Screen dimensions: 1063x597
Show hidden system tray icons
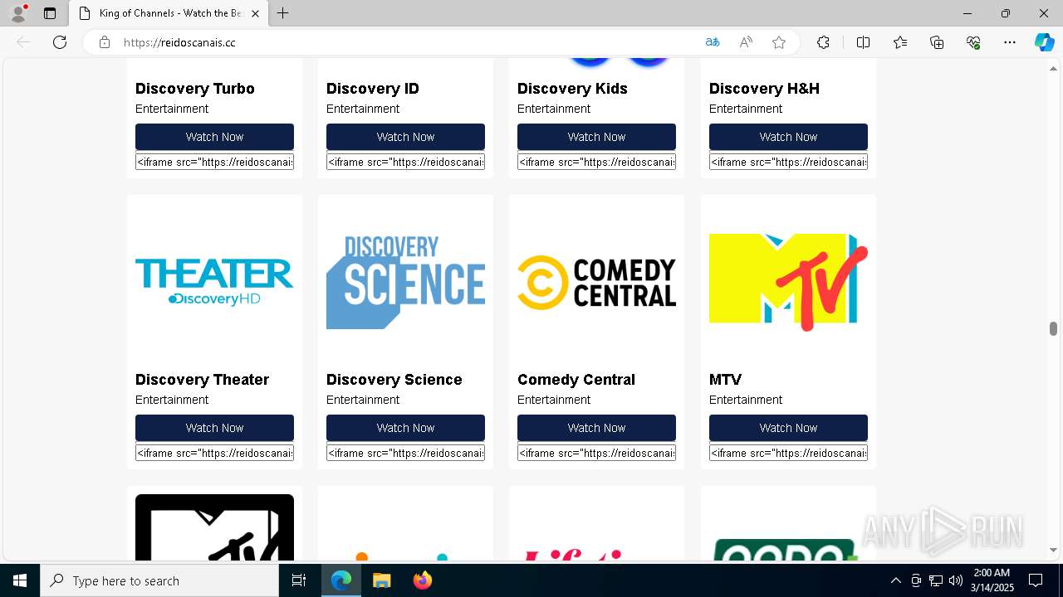(895, 580)
